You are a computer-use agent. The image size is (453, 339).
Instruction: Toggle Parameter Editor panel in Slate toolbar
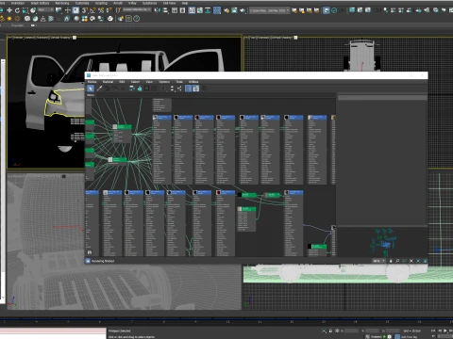pyautogui.click(x=196, y=89)
